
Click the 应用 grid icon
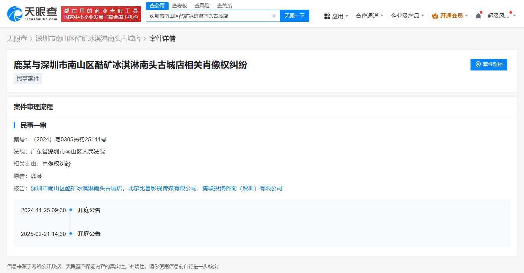point(327,16)
